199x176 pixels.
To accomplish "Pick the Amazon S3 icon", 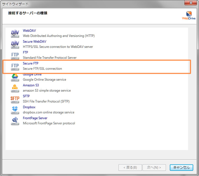I will (15, 88).
